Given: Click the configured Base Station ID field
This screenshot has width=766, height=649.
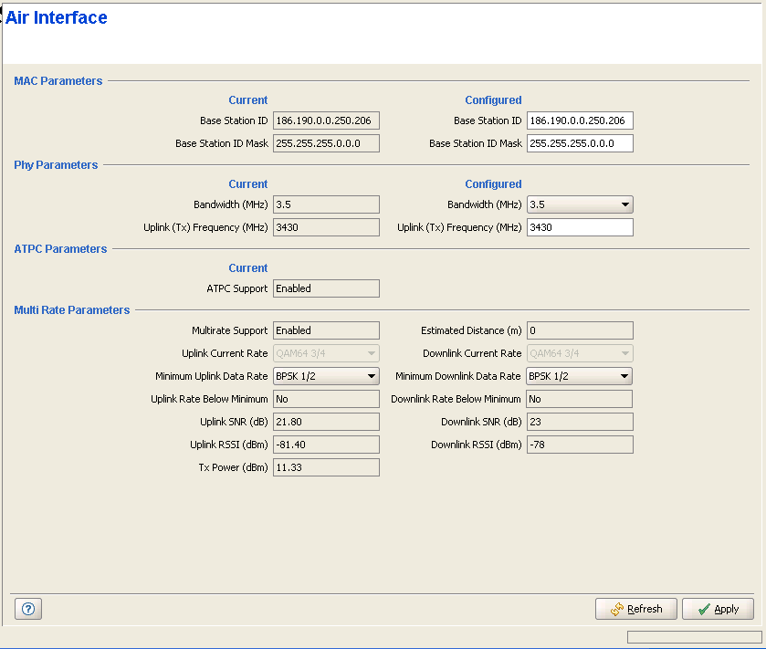Looking at the screenshot, I should (x=580, y=120).
